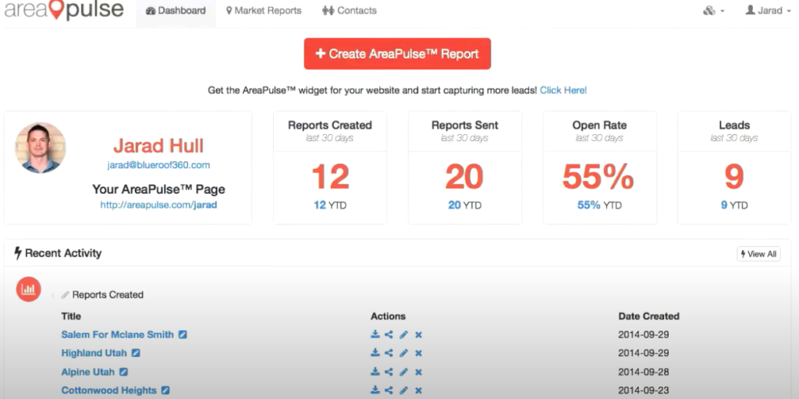Image resolution: width=799 pixels, height=399 pixels.
Task: Click the 2014-09-28 date cell
Action: point(644,372)
